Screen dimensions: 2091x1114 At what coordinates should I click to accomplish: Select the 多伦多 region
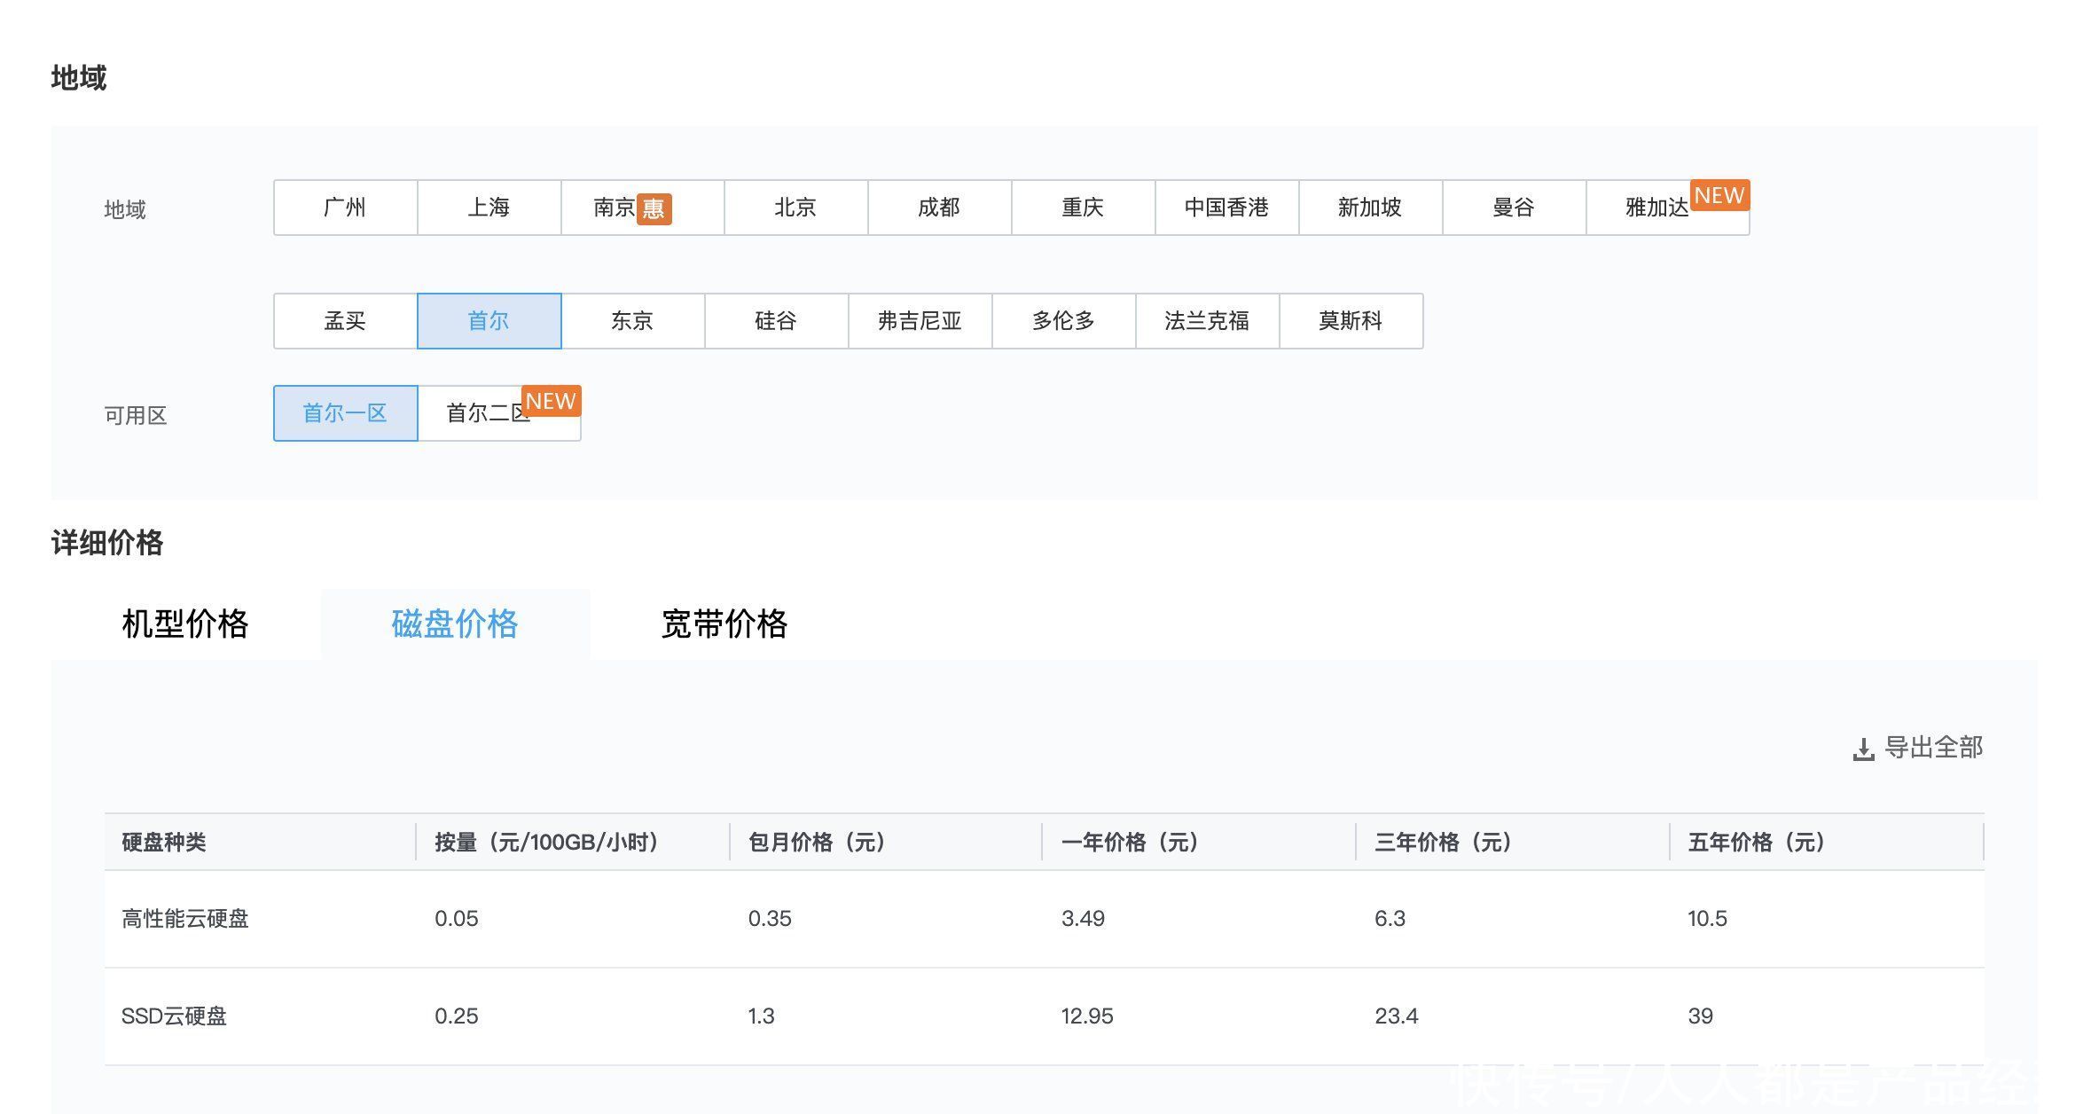coord(1063,321)
